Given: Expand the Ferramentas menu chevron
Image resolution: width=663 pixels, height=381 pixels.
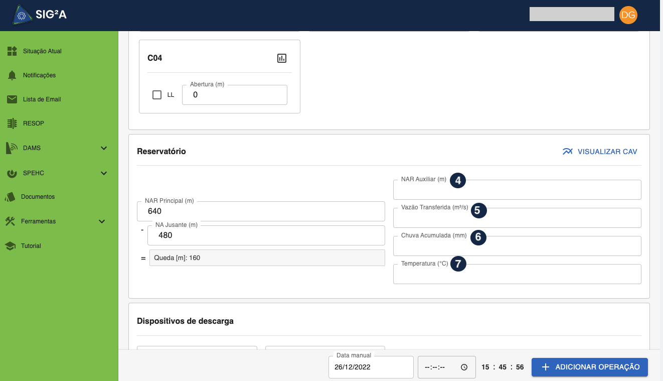Looking at the screenshot, I should coord(102,221).
